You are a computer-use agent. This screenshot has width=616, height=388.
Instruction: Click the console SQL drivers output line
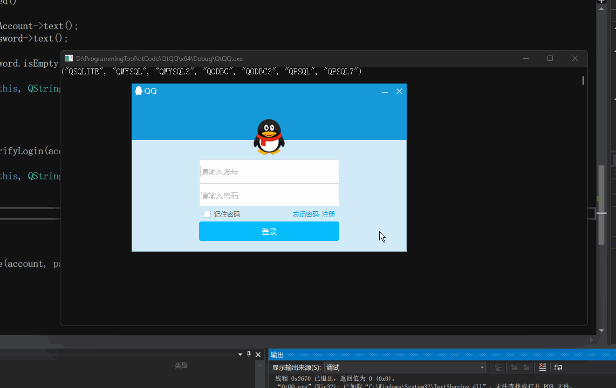(x=211, y=71)
